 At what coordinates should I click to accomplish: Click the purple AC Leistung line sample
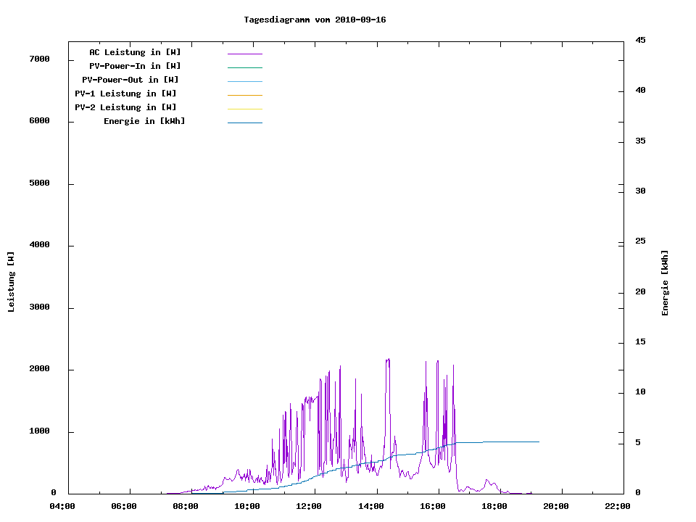coord(244,54)
